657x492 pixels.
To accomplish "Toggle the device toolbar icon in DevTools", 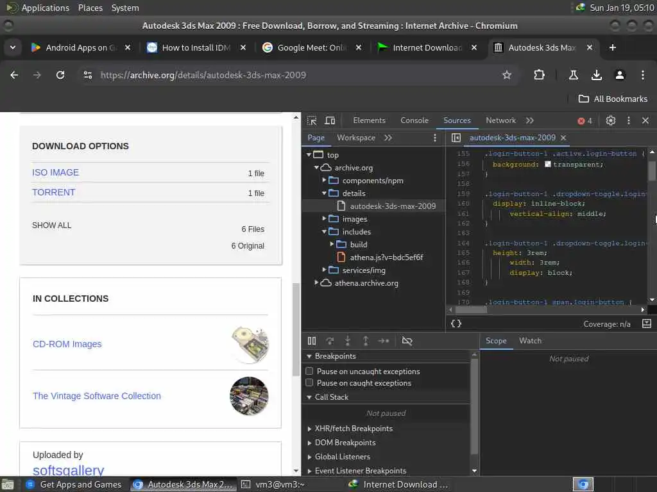I will point(330,120).
